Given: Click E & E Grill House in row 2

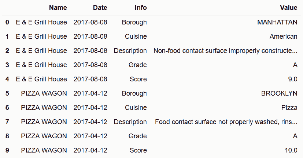Looking at the screenshot, I should click(41, 51).
